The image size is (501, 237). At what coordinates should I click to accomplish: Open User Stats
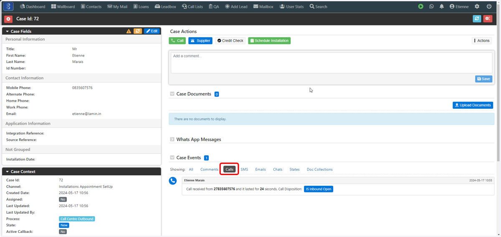pos(291,7)
